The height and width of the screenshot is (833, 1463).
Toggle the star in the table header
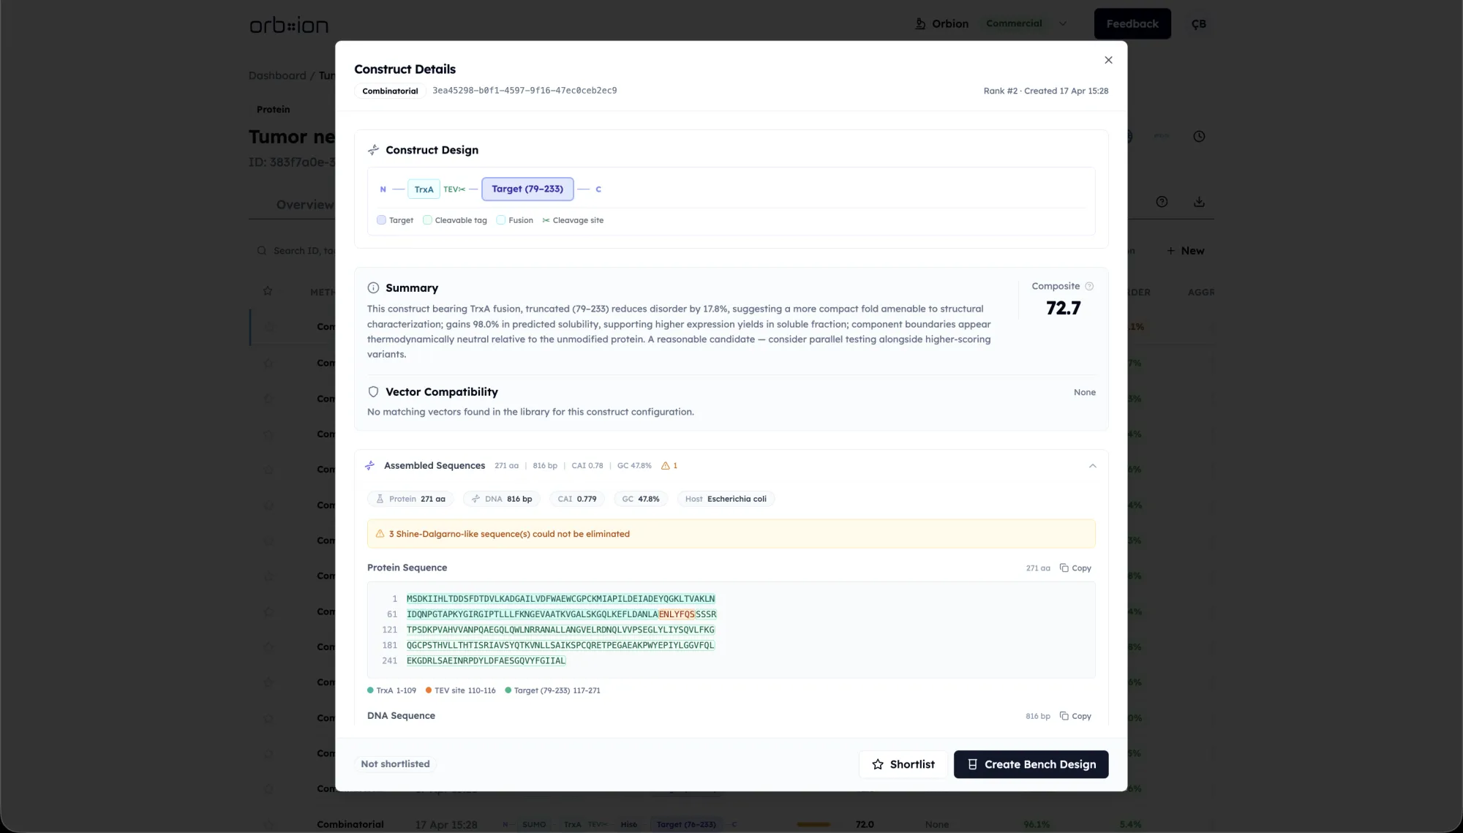(268, 291)
